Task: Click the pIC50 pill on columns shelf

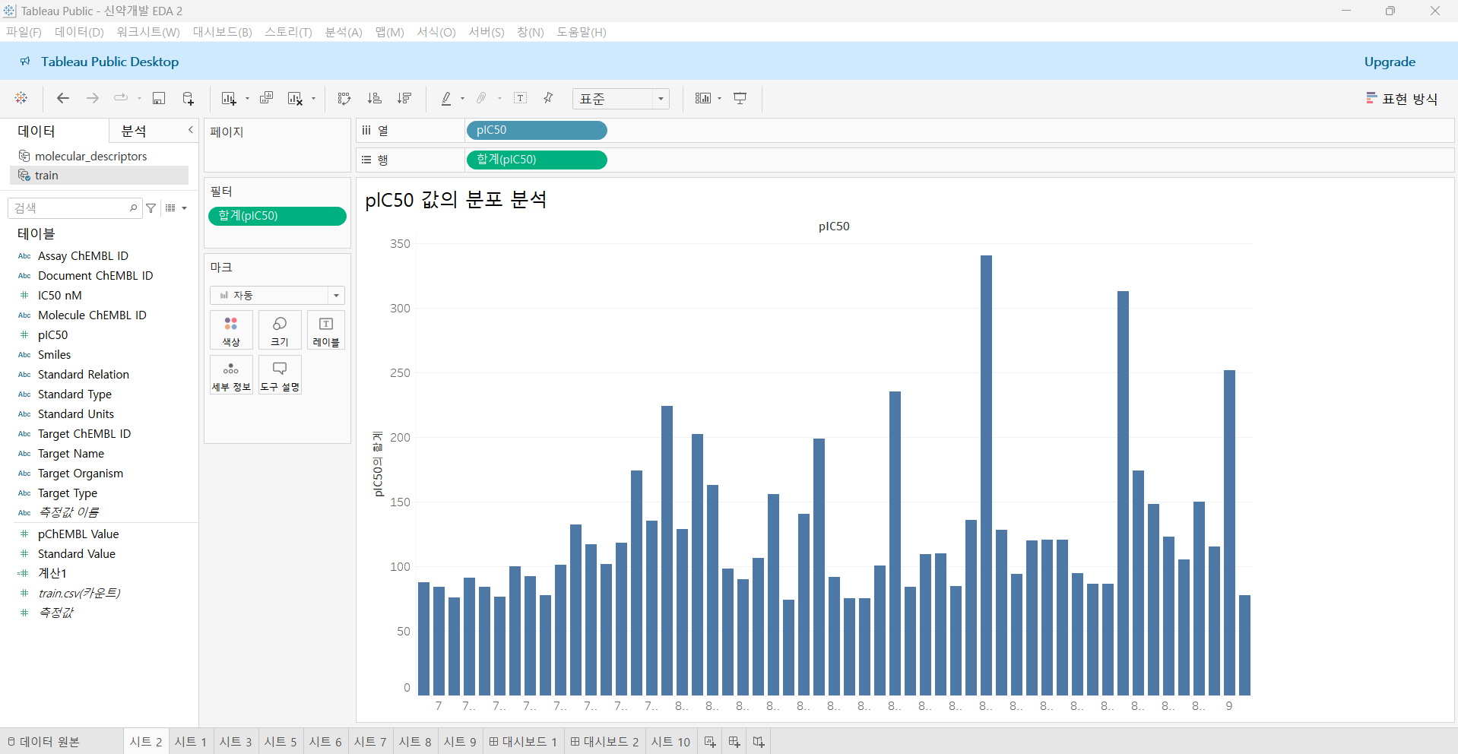Action: pyautogui.click(x=537, y=130)
